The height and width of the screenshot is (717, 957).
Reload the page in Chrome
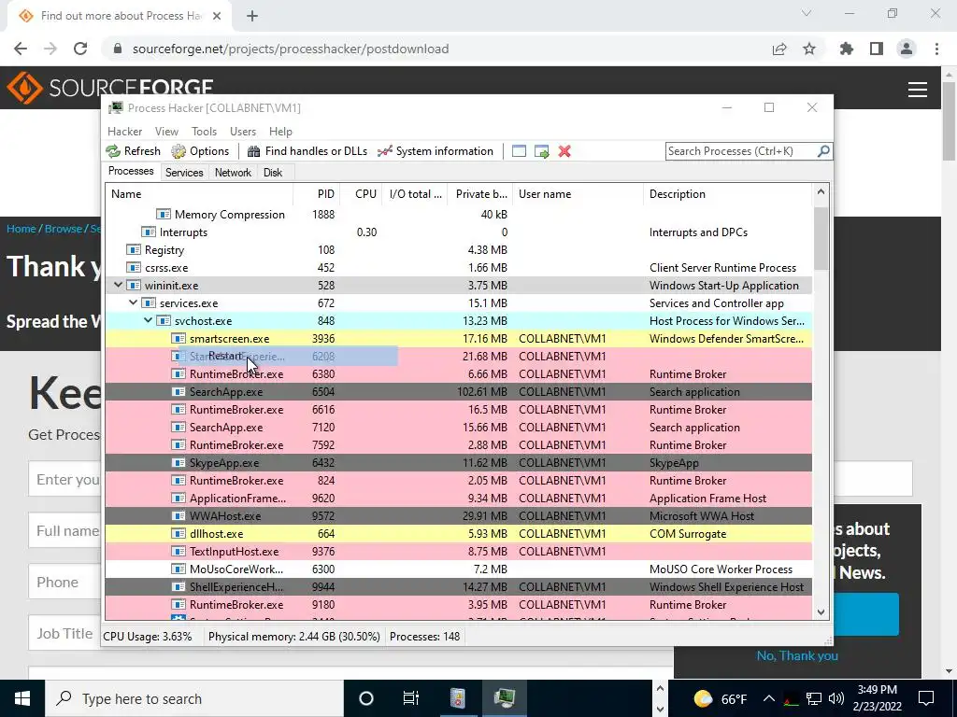pyautogui.click(x=80, y=49)
